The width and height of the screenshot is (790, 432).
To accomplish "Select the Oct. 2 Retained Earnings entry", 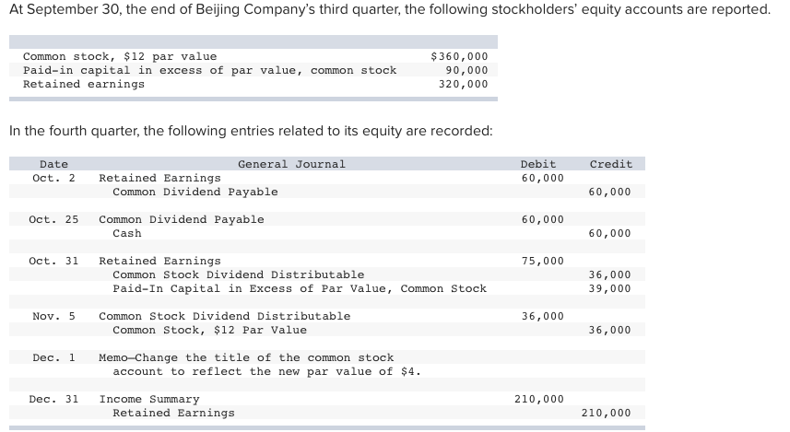I will tap(159, 178).
